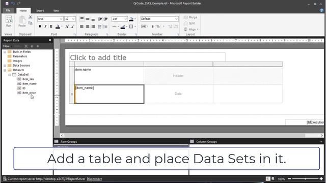This screenshot has height=183, width=326.
Task: Collapse the Datasets folder
Action: click(x=5, y=70)
